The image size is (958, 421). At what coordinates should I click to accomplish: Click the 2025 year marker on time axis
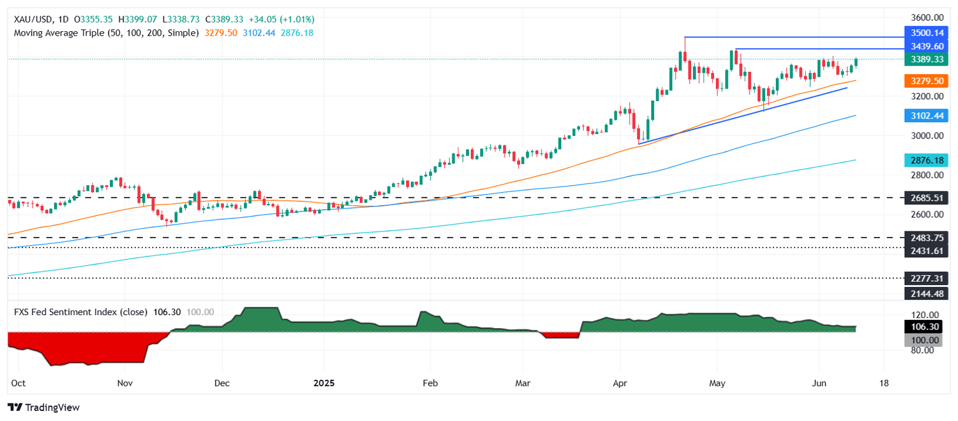pyautogui.click(x=324, y=383)
